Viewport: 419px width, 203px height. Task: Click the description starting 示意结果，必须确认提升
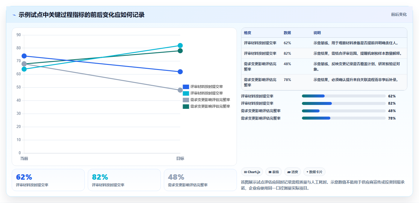point(356,80)
